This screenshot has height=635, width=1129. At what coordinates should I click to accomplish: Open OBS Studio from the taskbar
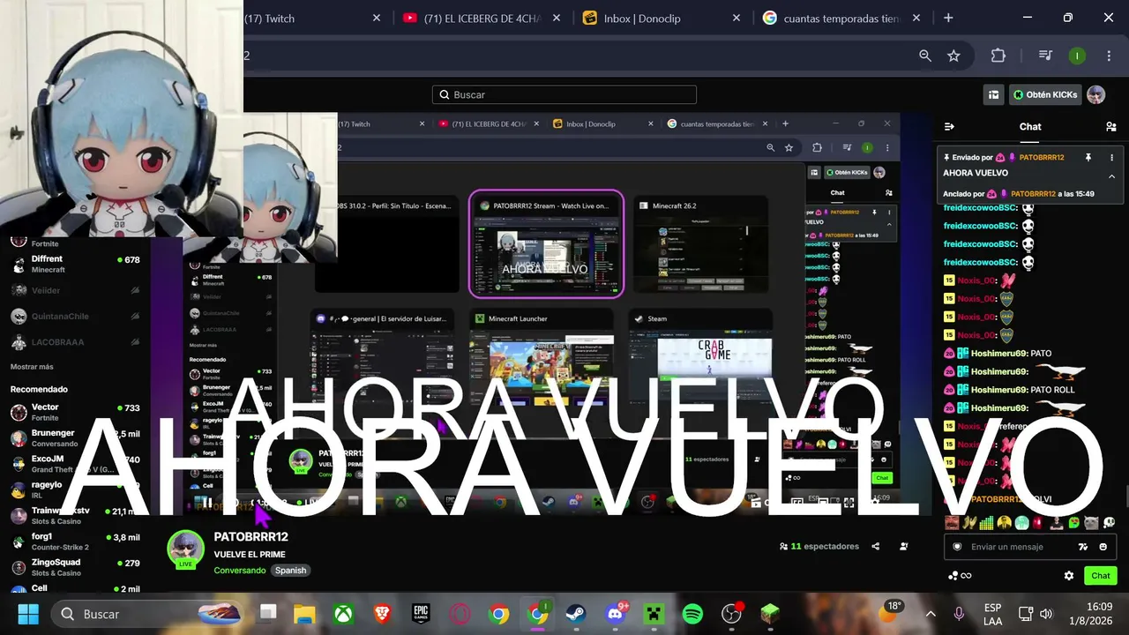[x=731, y=614]
